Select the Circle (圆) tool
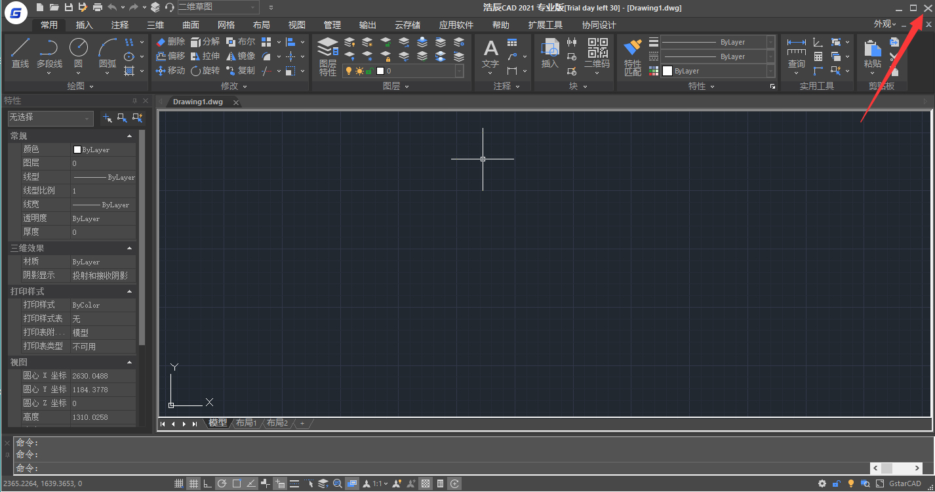The height and width of the screenshot is (492, 935). (78, 52)
